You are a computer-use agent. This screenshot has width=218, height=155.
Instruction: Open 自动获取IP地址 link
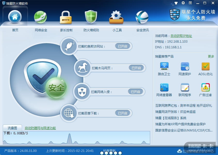181,36
